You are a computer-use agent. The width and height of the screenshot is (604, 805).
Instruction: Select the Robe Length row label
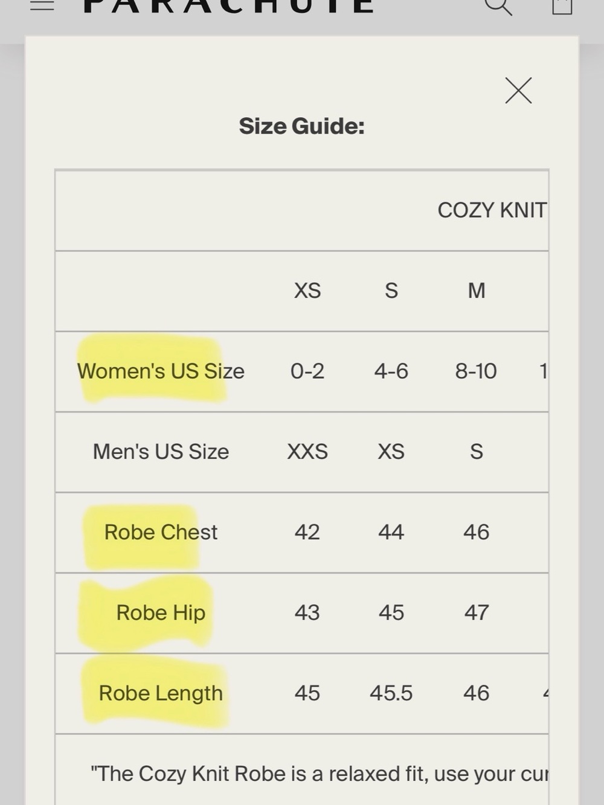[x=161, y=693]
